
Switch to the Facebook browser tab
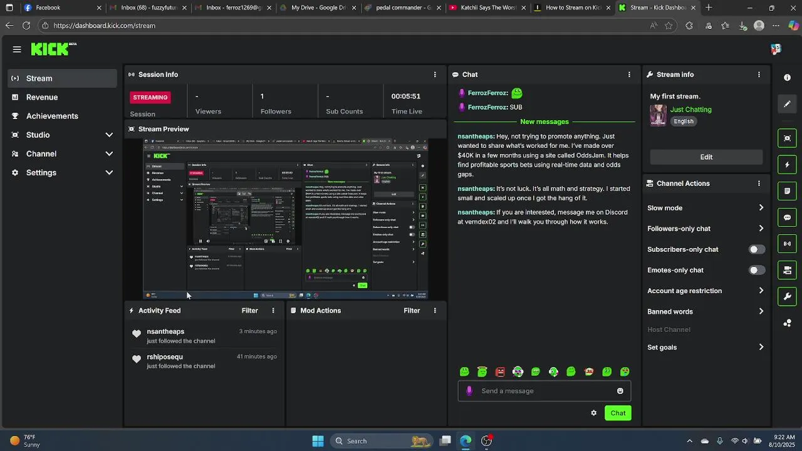(x=63, y=8)
